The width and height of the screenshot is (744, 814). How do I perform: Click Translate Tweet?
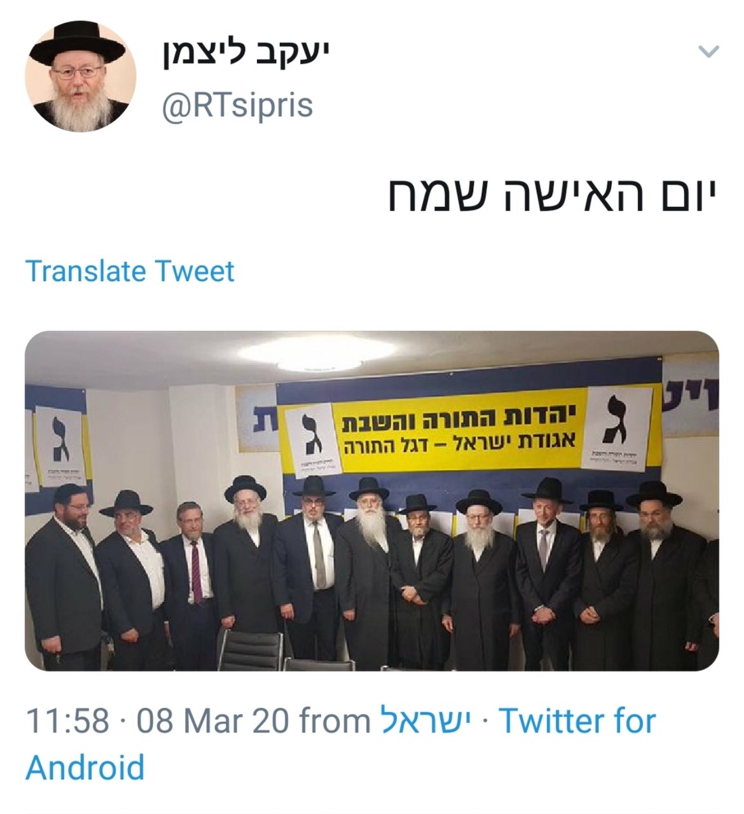(x=130, y=271)
